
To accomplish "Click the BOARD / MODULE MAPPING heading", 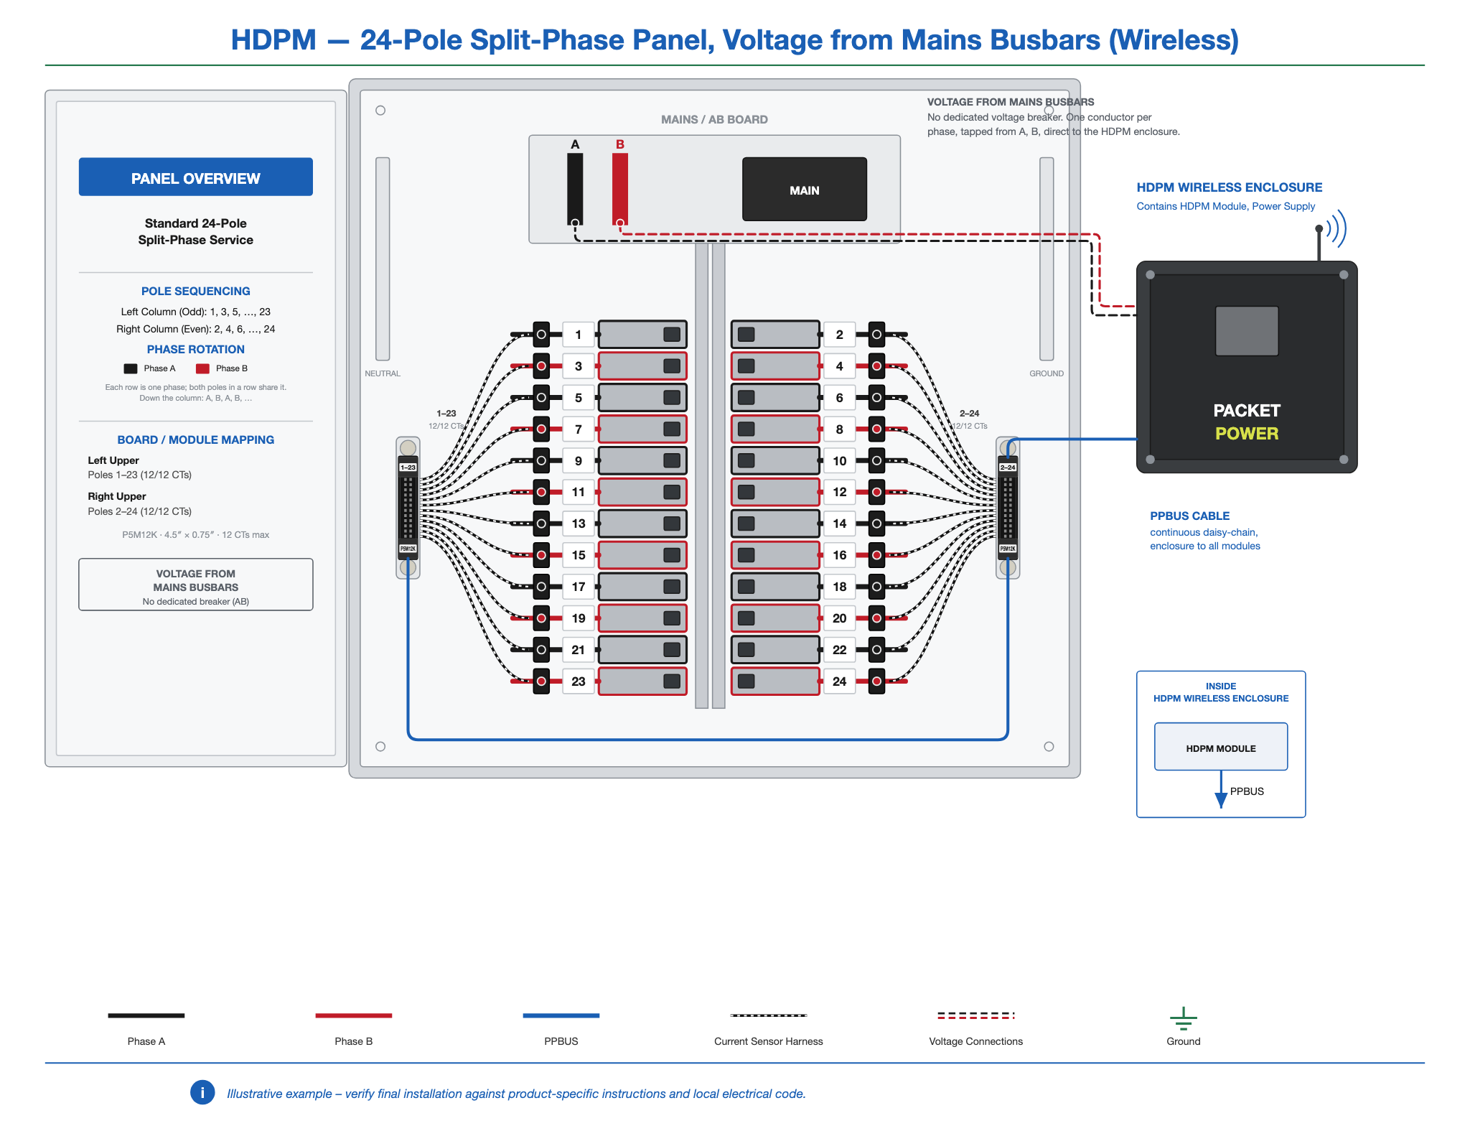I will (x=195, y=439).
